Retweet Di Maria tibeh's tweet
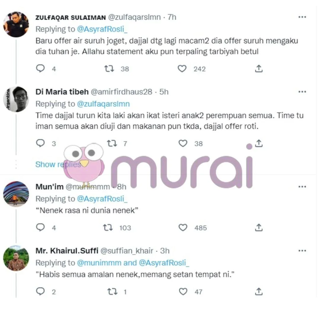The width and height of the screenshot is (320, 314). pyautogui.click(x=112, y=144)
